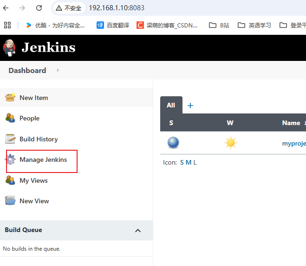Viewport: 306px width, 266px height.
Task: Click the Manage Jenkins gear icon
Action: coord(10,160)
